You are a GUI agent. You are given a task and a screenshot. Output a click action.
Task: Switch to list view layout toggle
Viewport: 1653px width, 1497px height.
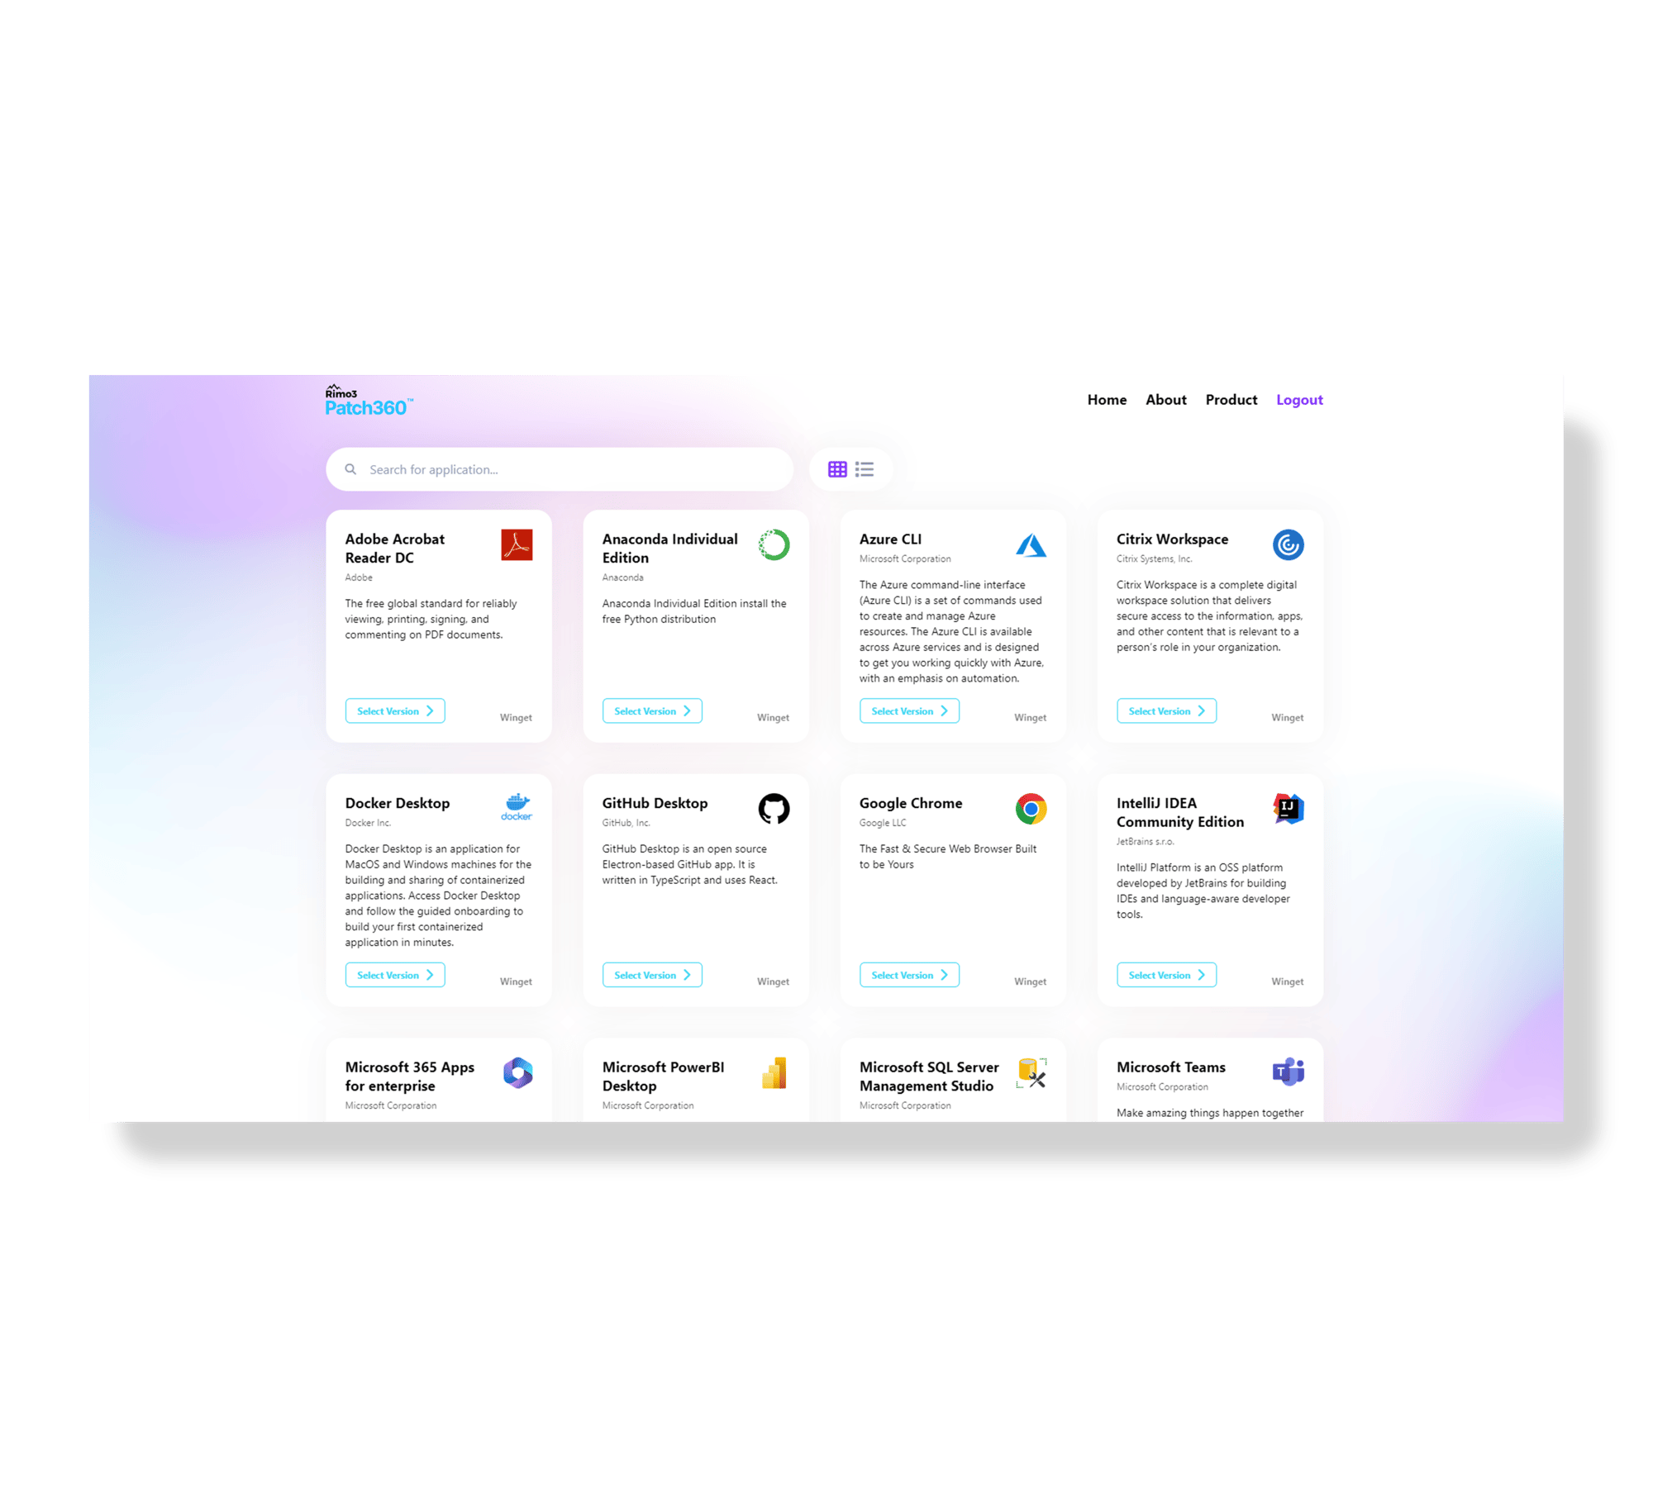tap(864, 469)
